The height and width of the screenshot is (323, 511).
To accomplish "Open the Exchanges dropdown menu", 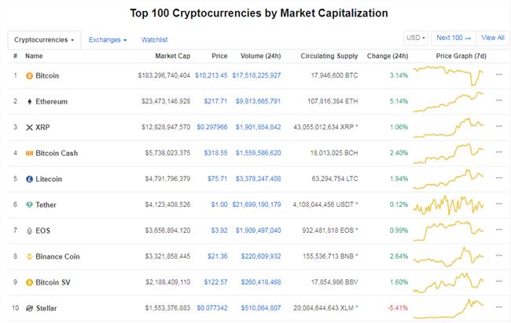I will tap(108, 40).
